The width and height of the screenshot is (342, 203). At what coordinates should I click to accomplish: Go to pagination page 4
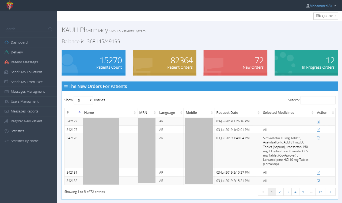click(x=295, y=192)
